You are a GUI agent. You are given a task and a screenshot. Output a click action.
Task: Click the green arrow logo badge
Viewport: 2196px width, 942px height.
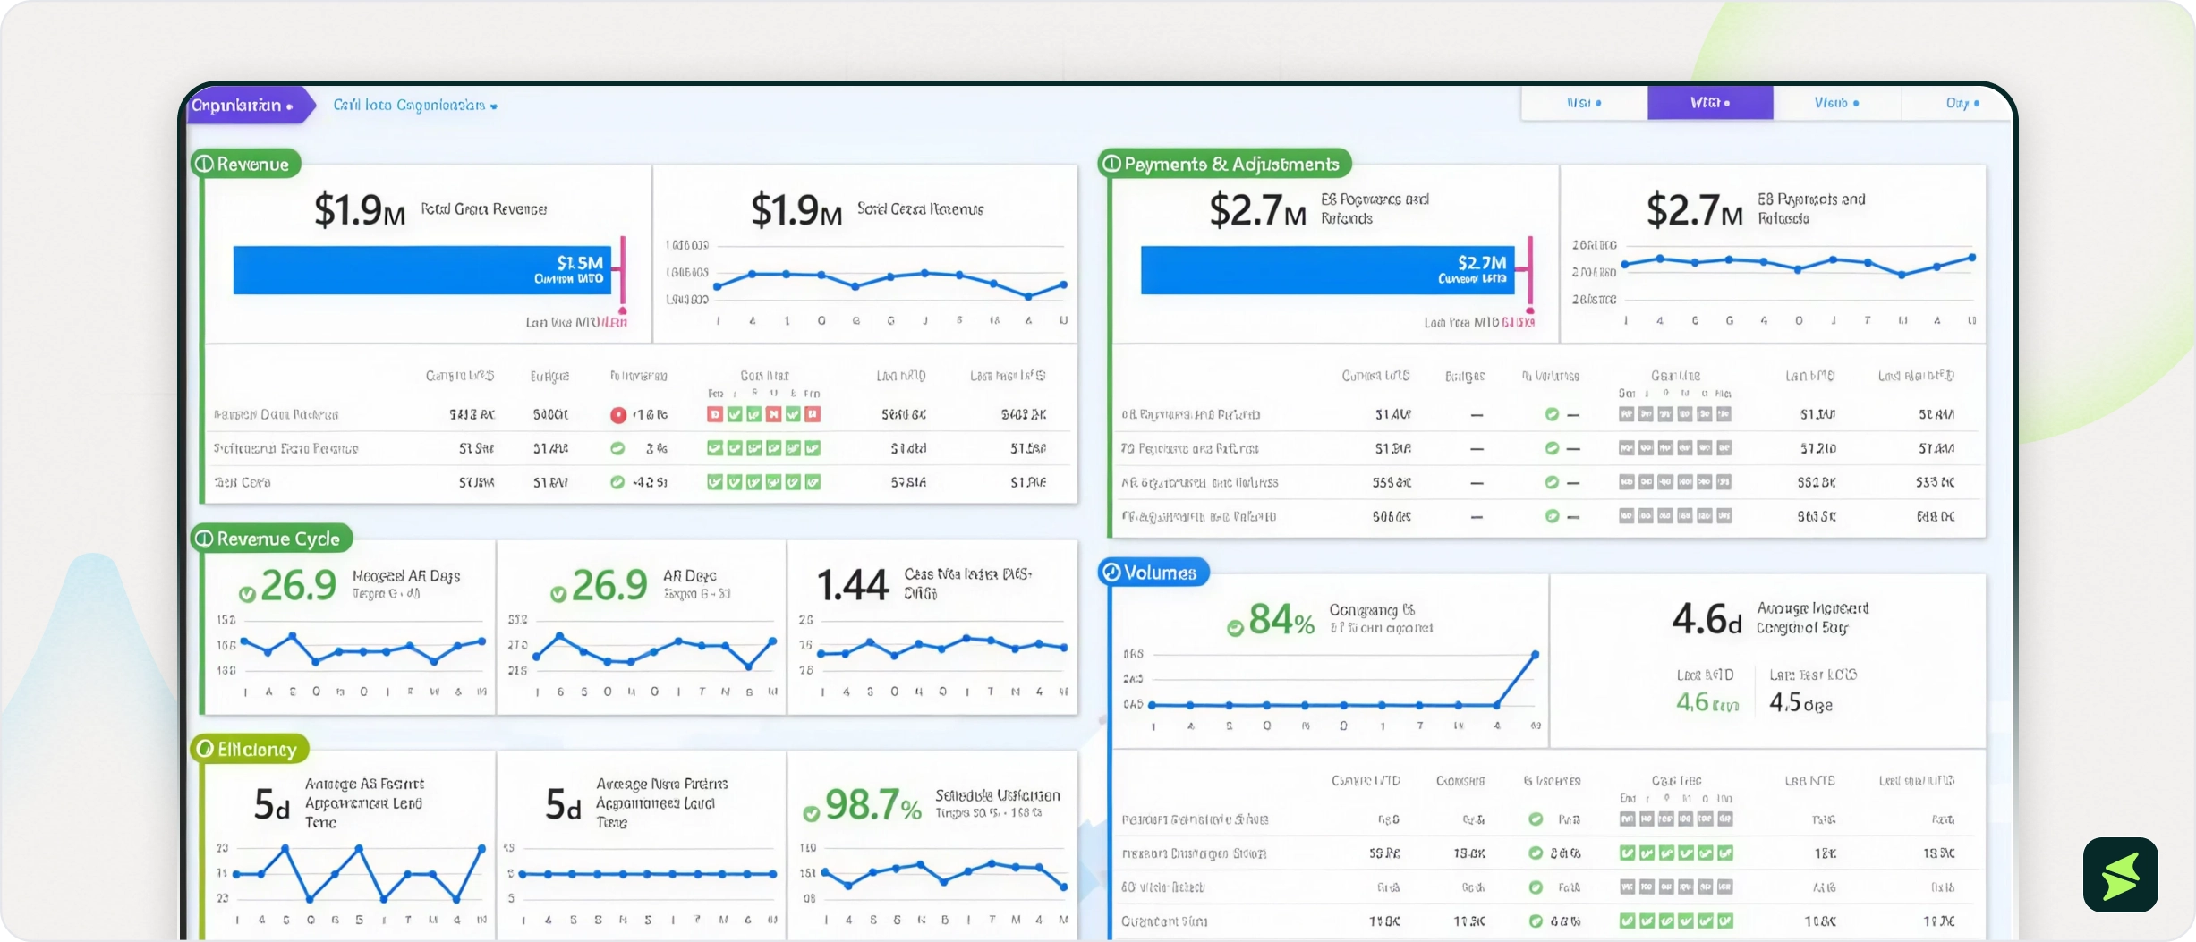(2120, 875)
